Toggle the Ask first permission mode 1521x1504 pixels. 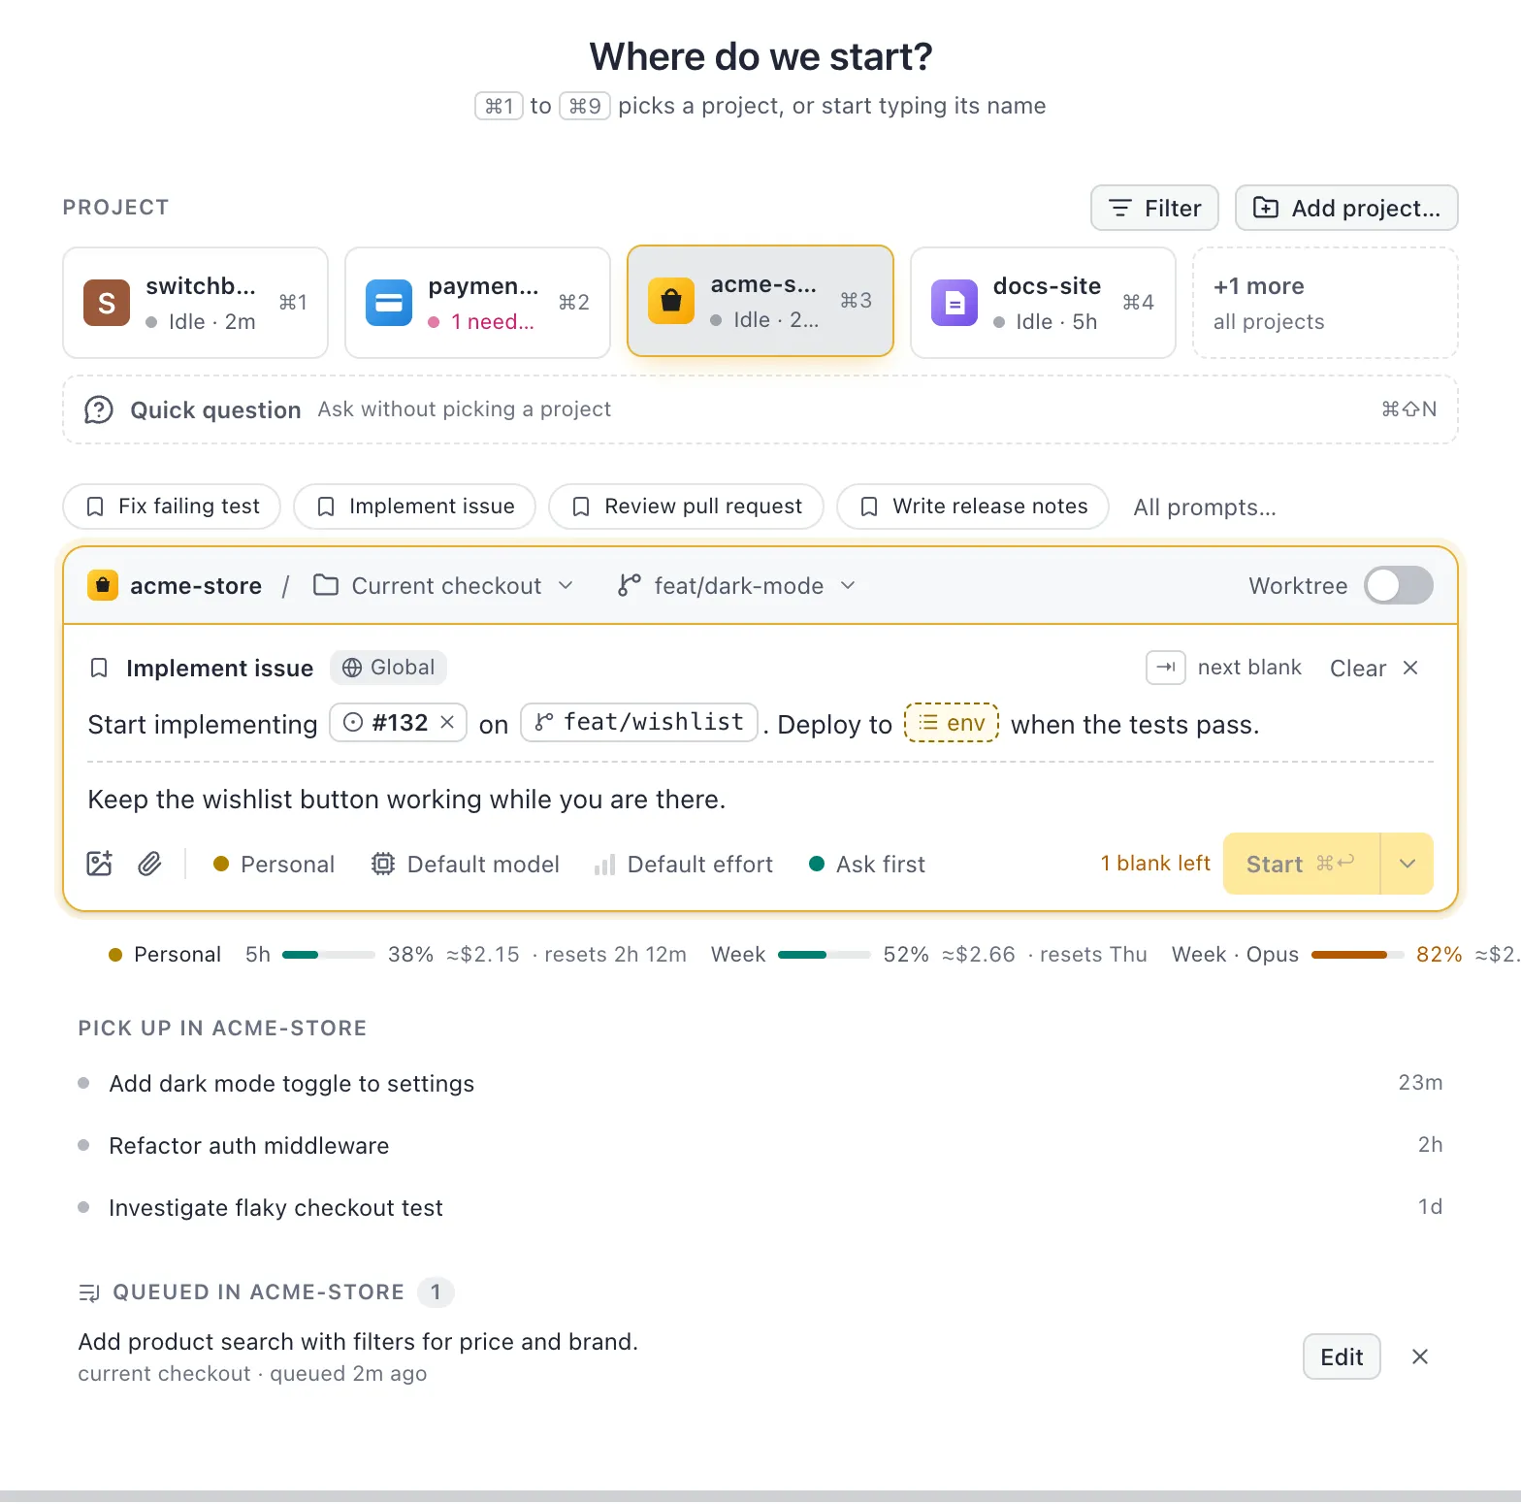(867, 864)
